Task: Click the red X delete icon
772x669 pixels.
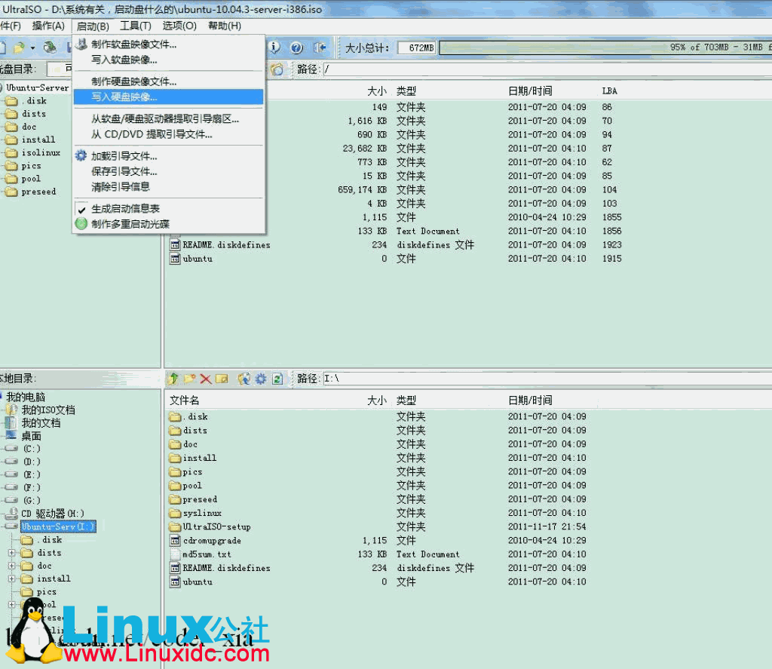Action: [x=206, y=379]
